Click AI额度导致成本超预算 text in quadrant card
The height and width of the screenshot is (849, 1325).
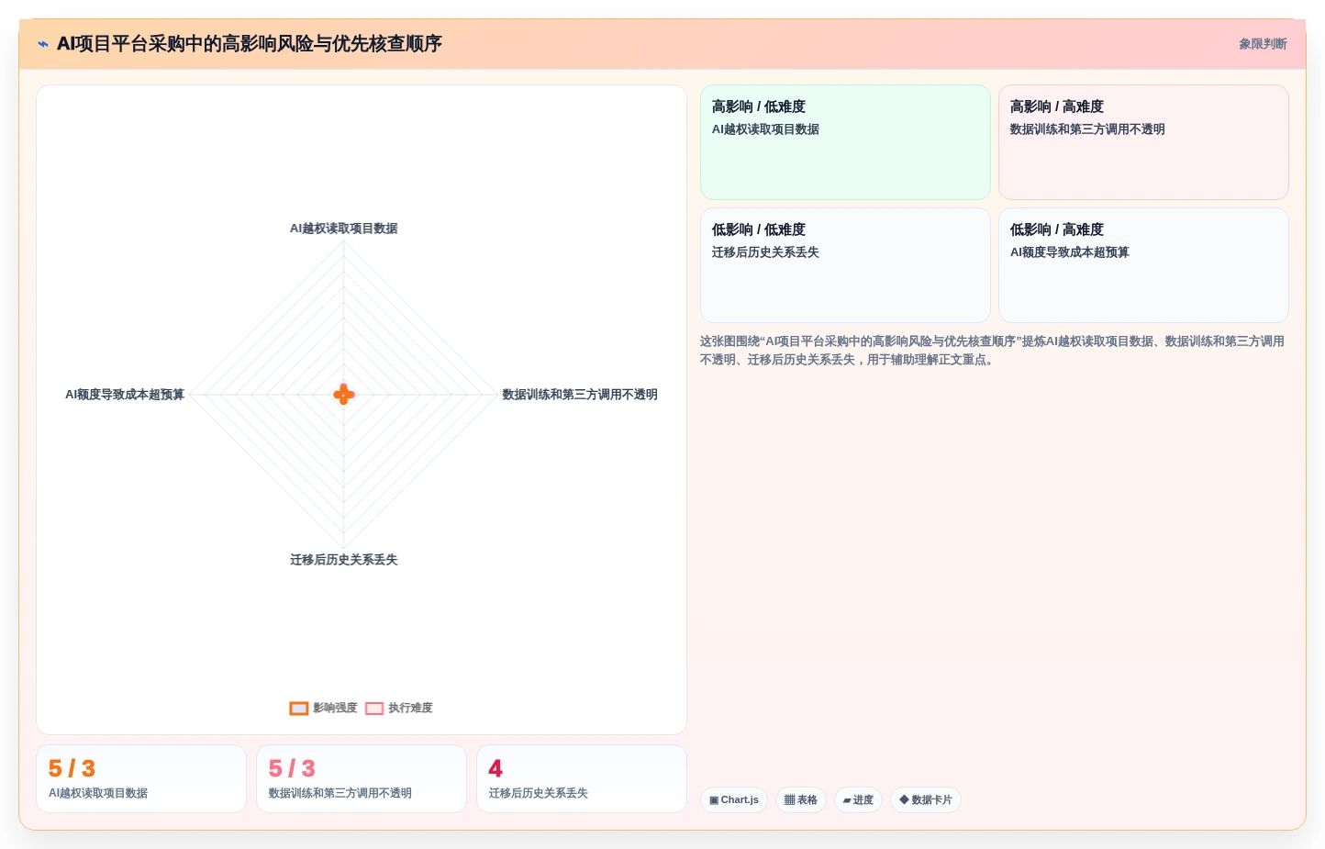(1069, 252)
